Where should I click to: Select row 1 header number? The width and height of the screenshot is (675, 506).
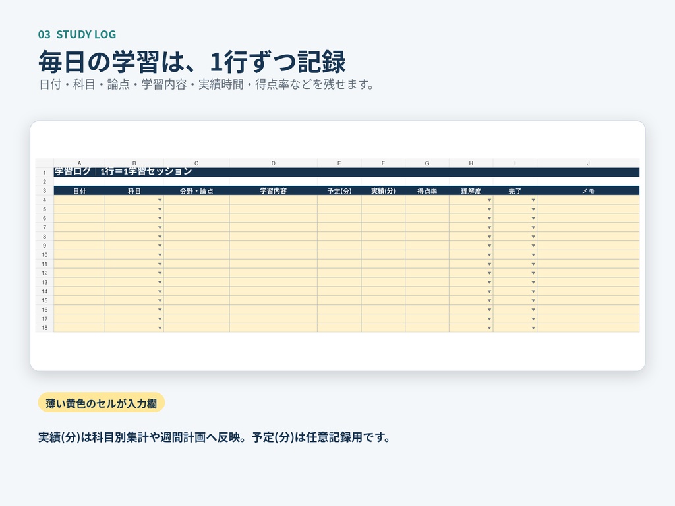[44, 172]
